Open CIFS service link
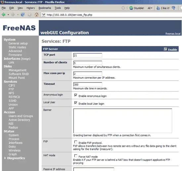 tap(12, 85)
